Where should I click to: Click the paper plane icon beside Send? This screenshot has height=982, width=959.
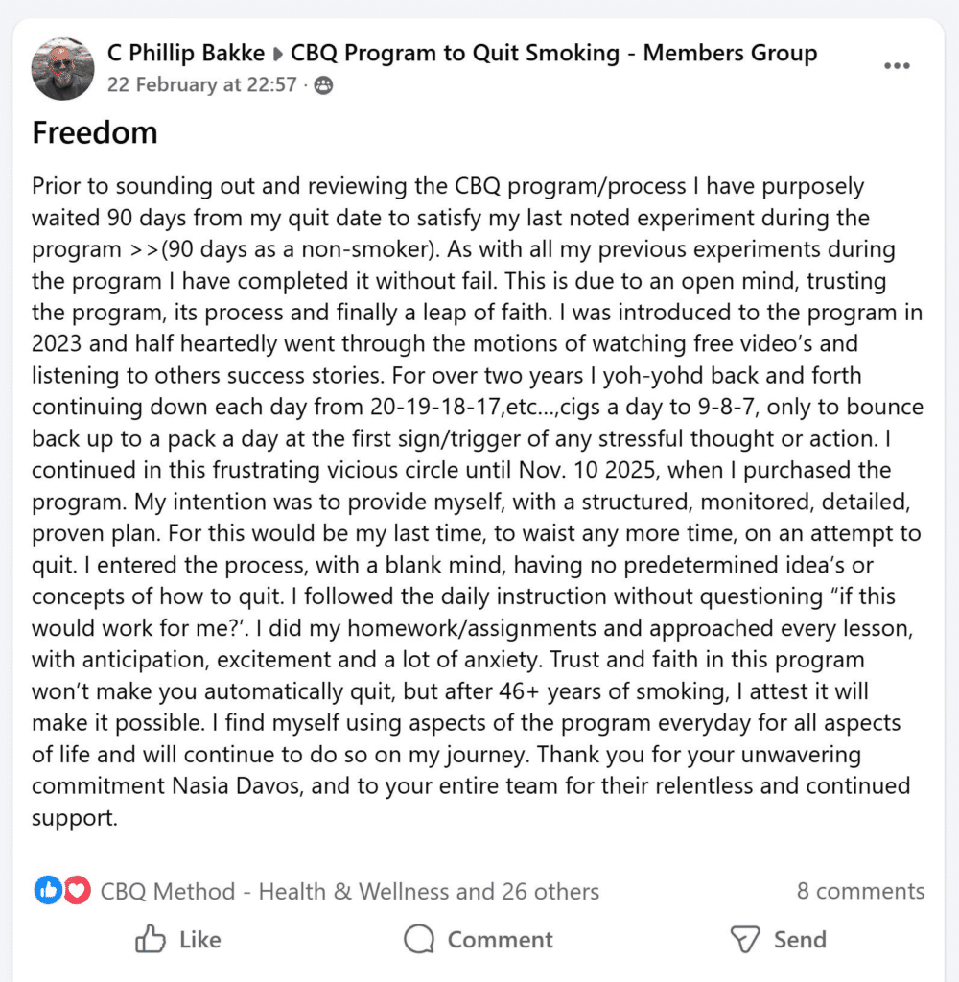[x=744, y=940]
